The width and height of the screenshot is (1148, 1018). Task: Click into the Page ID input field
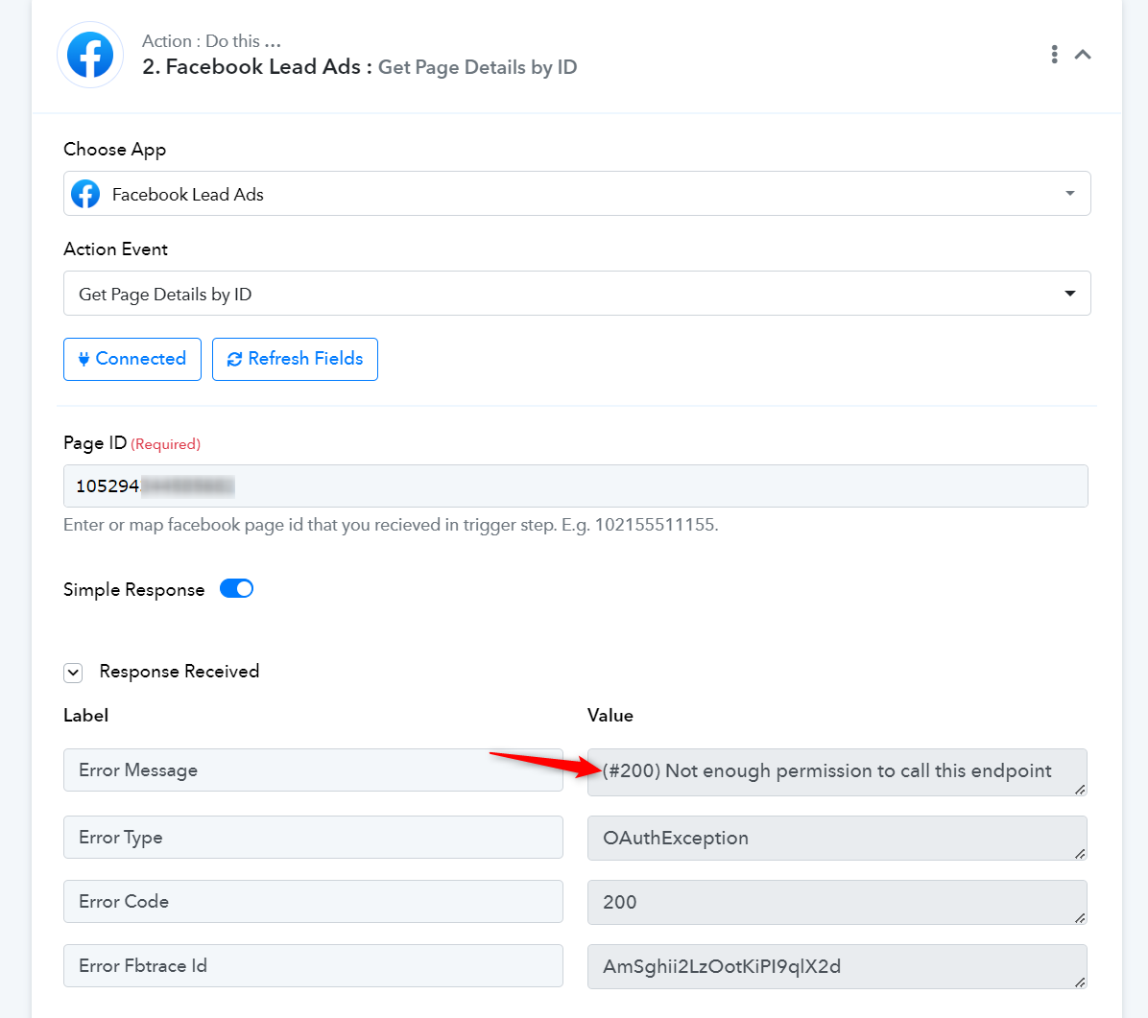click(576, 485)
